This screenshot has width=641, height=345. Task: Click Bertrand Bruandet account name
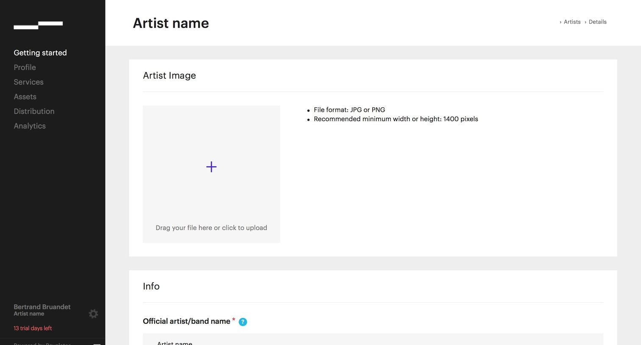pyautogui.click(x=42, y=307)
